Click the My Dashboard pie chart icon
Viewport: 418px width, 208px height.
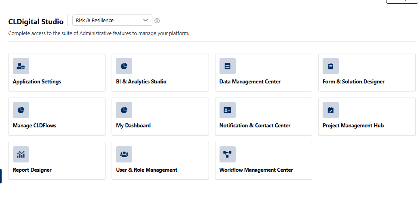tap(124, 110)
